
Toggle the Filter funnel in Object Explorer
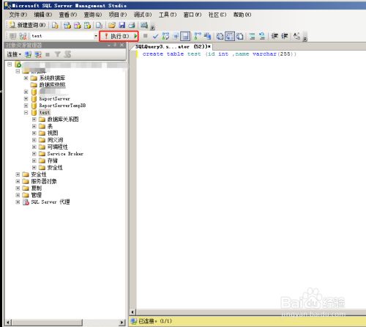pyautogui.click(x=58, y=54)
